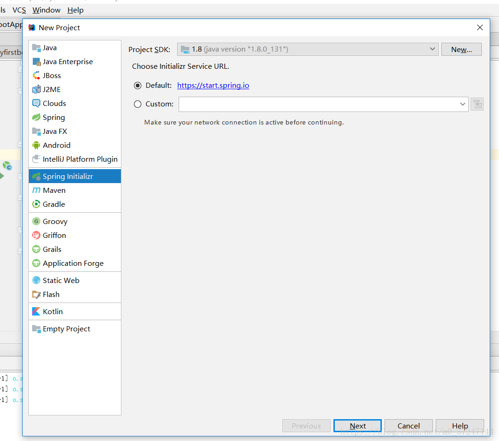Open the VCS menu
Image resolution: width=499 pixels, height=441 pixels.
tap(19, 10)
